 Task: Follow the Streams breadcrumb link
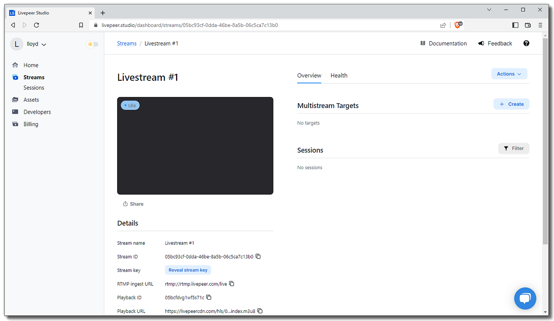[127, 44]
